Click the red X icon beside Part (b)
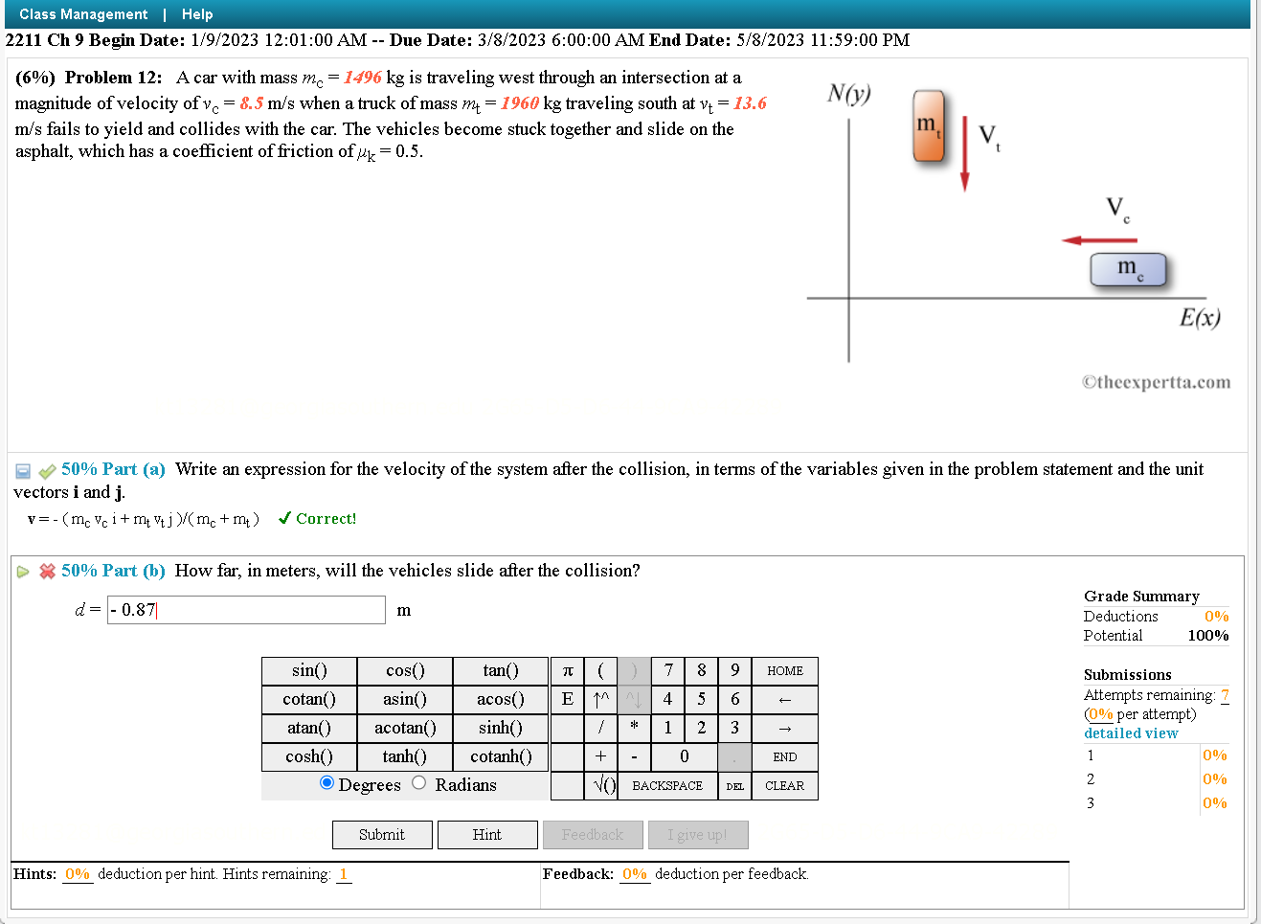 click(x=46, y=571)
